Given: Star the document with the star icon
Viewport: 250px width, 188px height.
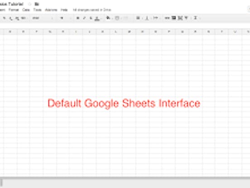Looking at the screenshot, I should click(x=29, y=4).
